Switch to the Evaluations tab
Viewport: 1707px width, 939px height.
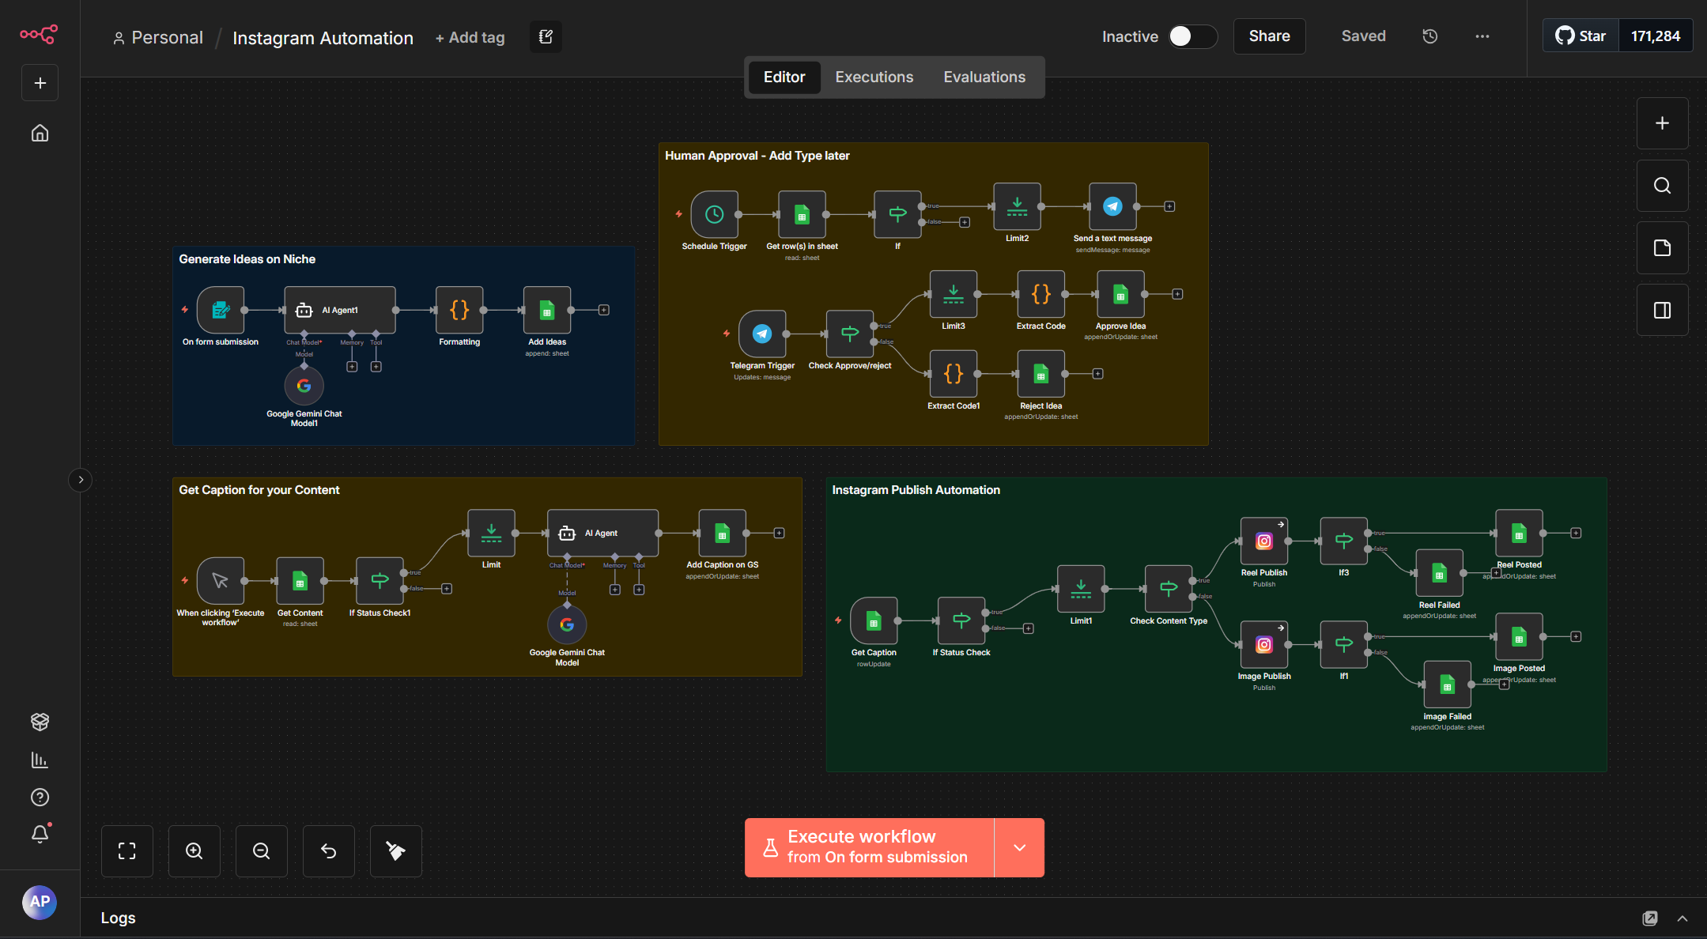984,77
